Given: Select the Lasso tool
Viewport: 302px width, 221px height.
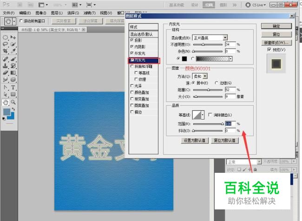Looking at the screenshot, I should (5, 44).
